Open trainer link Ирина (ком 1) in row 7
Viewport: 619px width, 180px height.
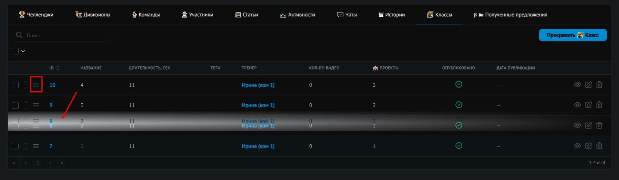(258, 146)
